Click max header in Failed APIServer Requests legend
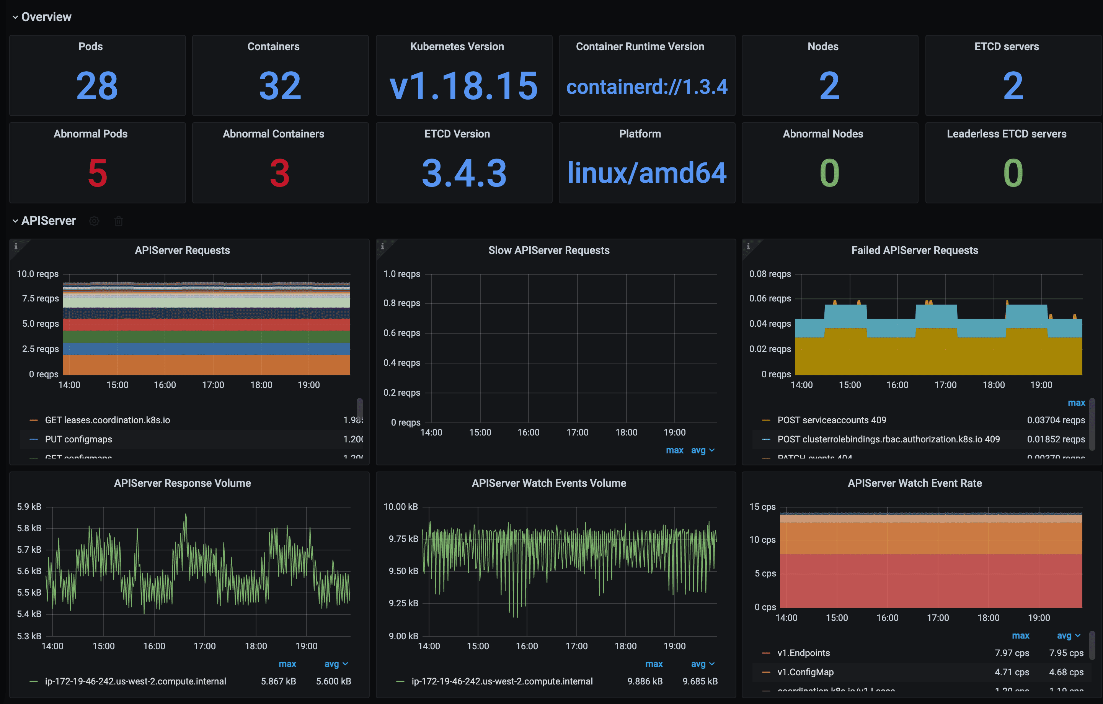The height and width of the screenshot is (704, 1103). [x=1076, y=403]
